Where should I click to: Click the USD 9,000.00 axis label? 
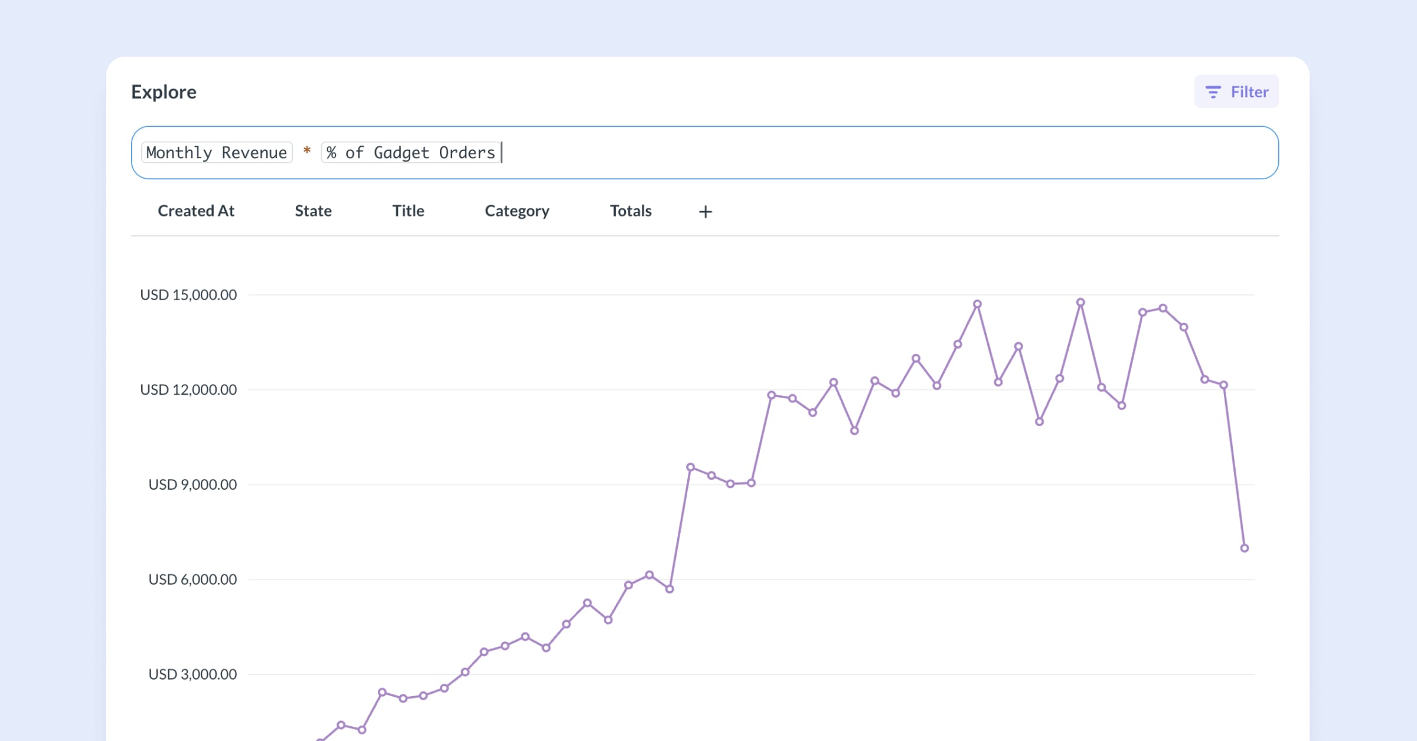pos(192,484)
